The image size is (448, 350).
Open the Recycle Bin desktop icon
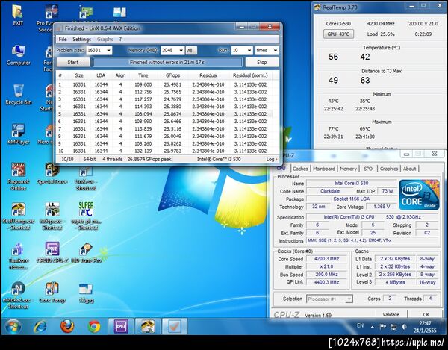point(18,95)
